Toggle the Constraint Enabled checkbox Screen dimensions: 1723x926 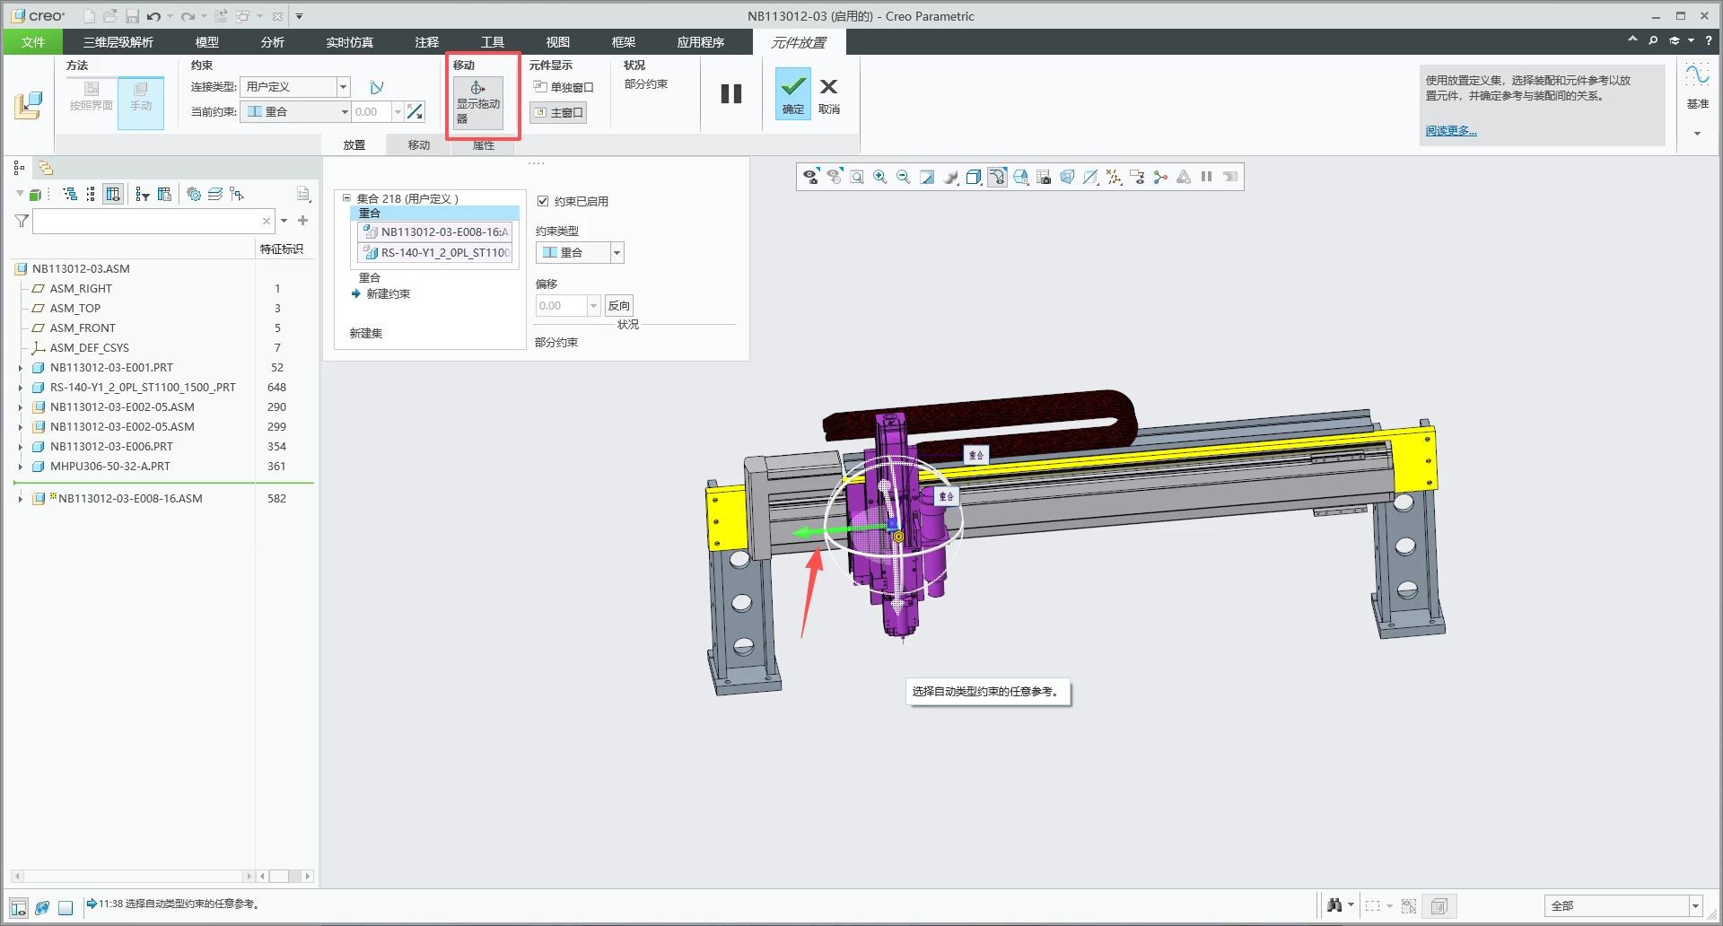(x=543, y=201)
